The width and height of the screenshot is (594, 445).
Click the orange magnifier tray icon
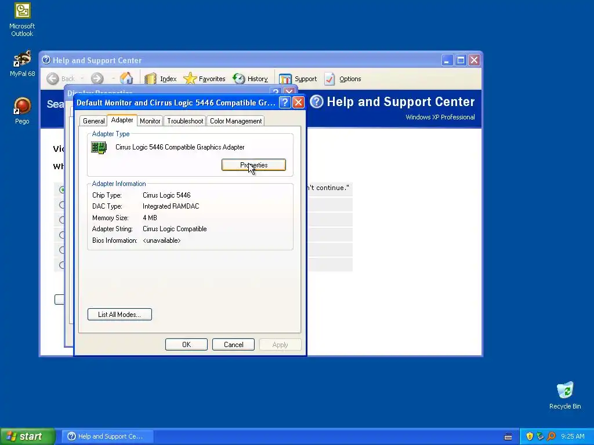(551, 436)
